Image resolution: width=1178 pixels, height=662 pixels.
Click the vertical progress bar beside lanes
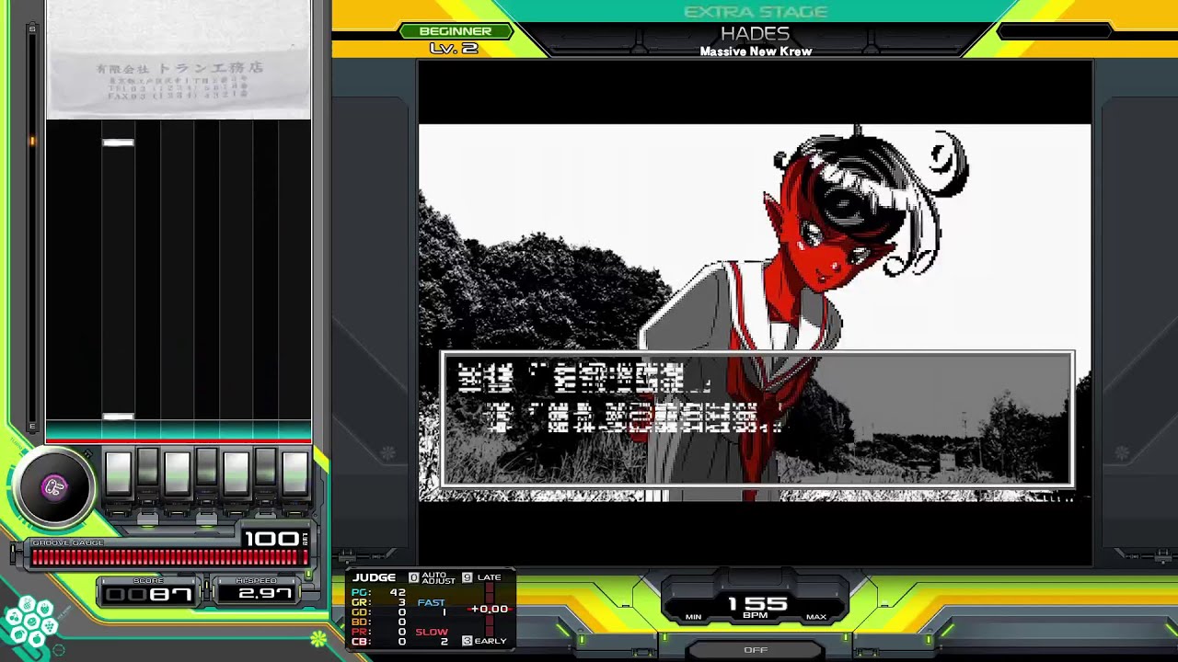[33, 227]
